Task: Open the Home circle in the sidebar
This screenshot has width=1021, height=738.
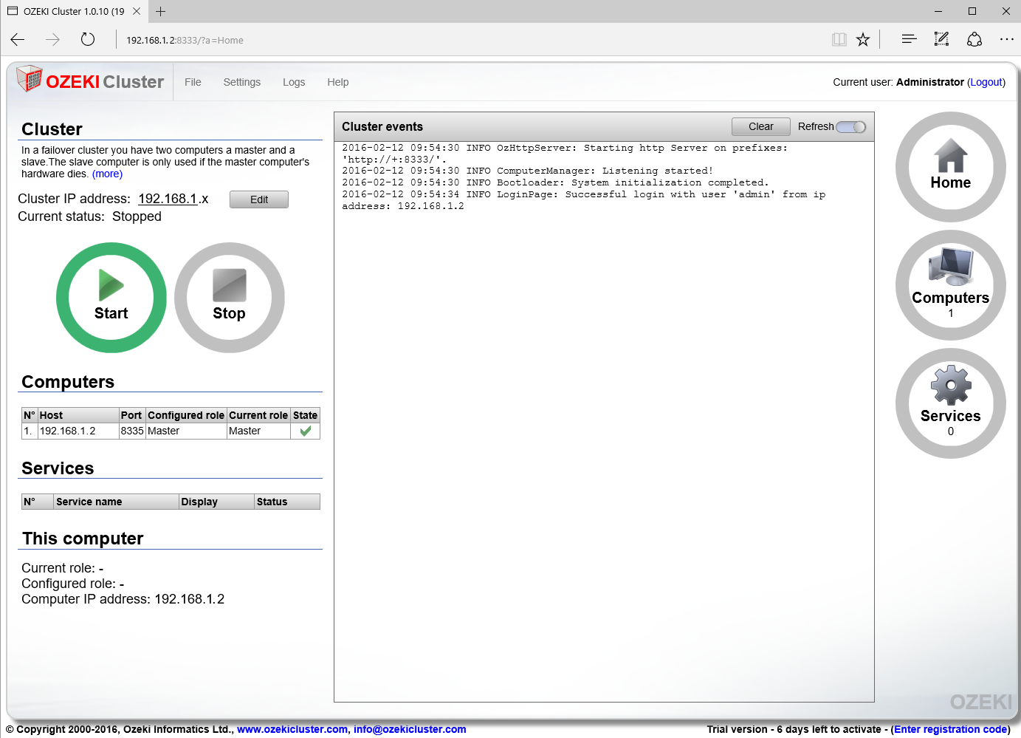Action: [x=951, y=167]
